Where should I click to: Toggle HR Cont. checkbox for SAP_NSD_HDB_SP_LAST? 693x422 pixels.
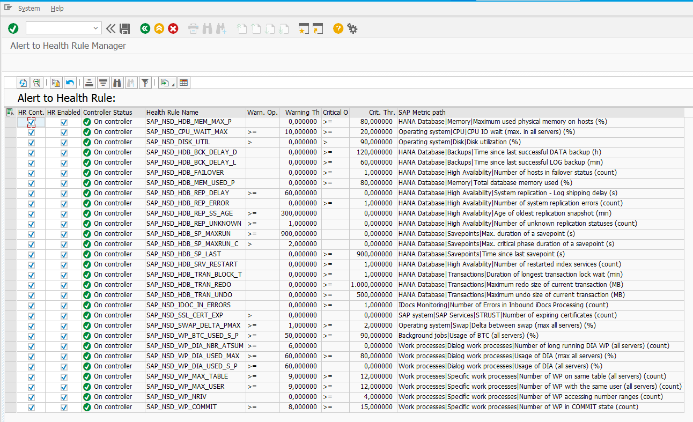31,255
